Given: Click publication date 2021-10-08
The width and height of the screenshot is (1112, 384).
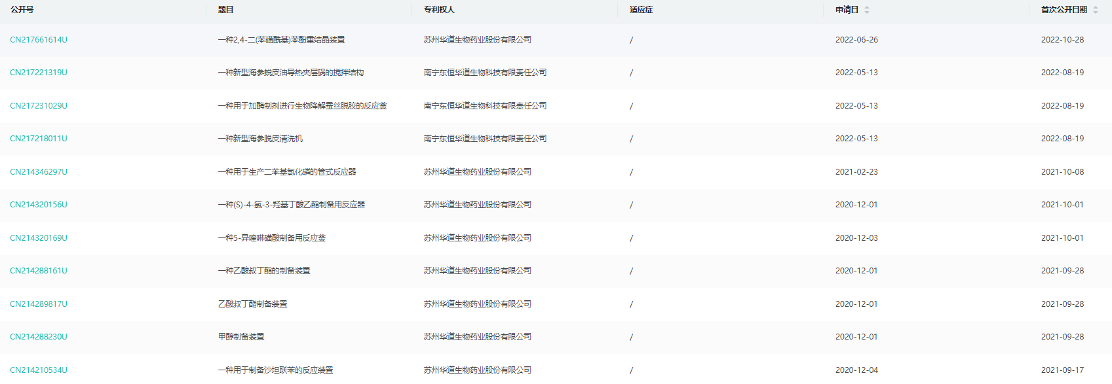Looking at the screenshot, I should (x=1062, y=172).
